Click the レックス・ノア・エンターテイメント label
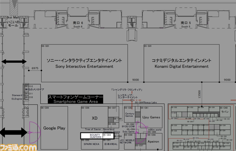This screenshot has width=236, height=151. (x=127, y=96)
